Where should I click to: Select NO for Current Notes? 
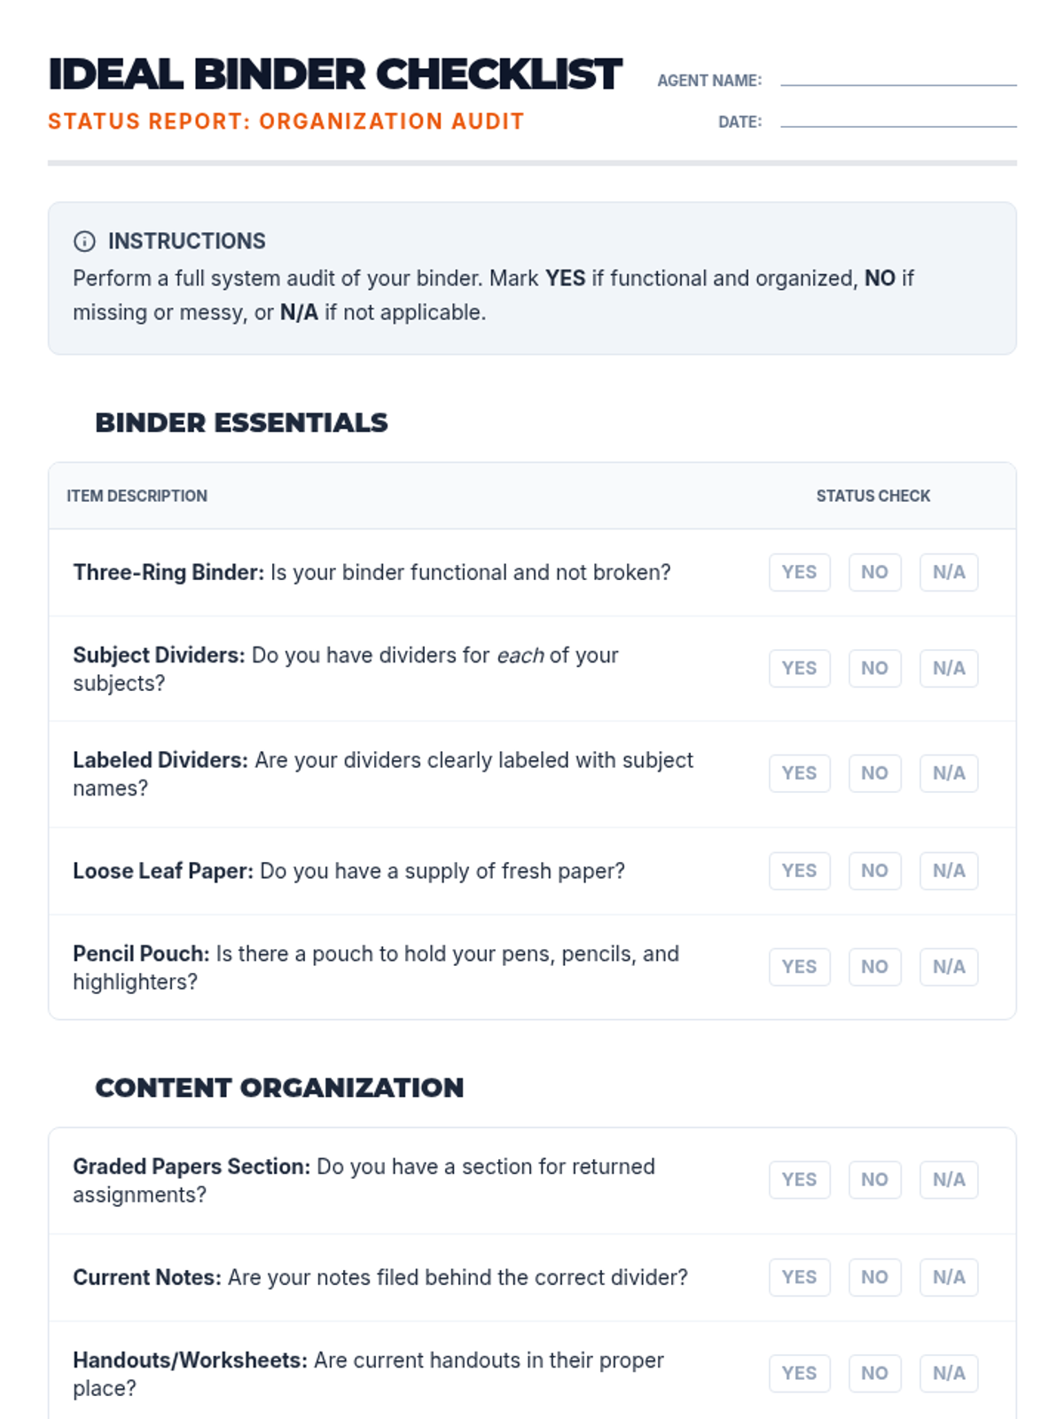click(874, 1276)
